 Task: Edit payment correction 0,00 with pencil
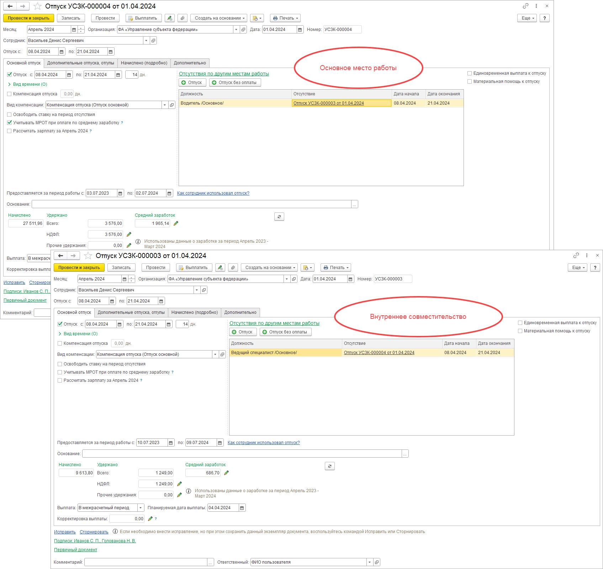(x=150, y=519)
